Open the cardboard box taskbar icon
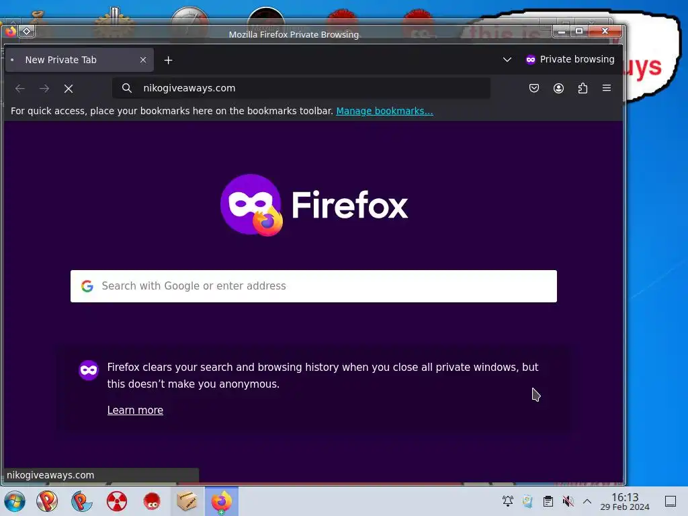 point(187,501)
